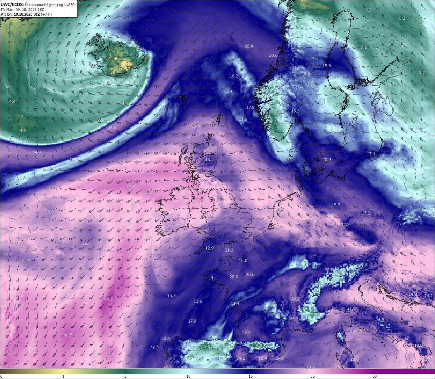
Task: Click the 4.4 value label
Action: pyautogui.click(x=12, y=102)
